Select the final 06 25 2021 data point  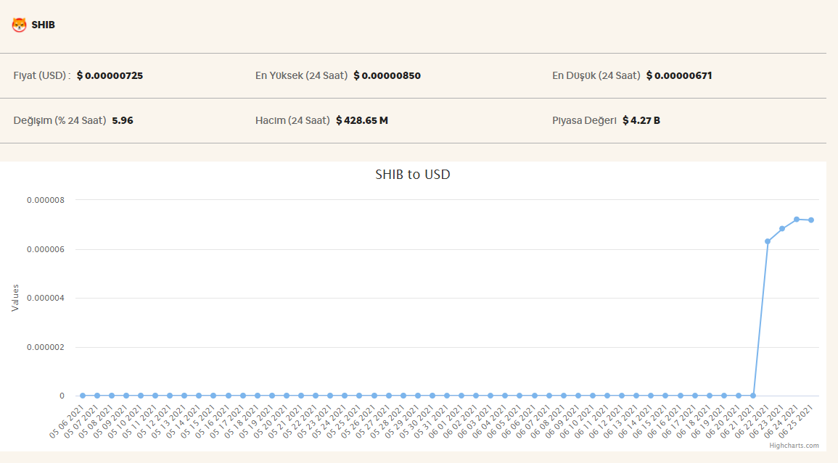(x=811, y=220)
